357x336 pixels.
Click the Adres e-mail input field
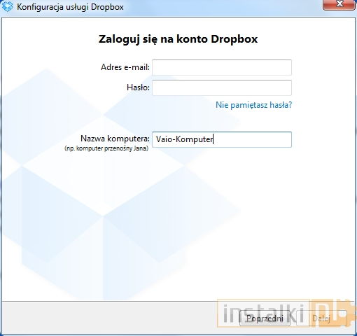click(x=222, y=67)
